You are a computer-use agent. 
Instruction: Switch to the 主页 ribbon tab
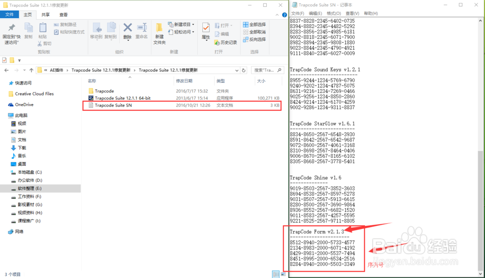tap(28, 15)
